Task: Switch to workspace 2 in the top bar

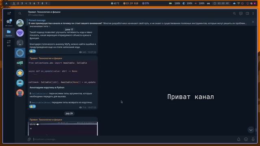Action: click(x=18, y=3)
